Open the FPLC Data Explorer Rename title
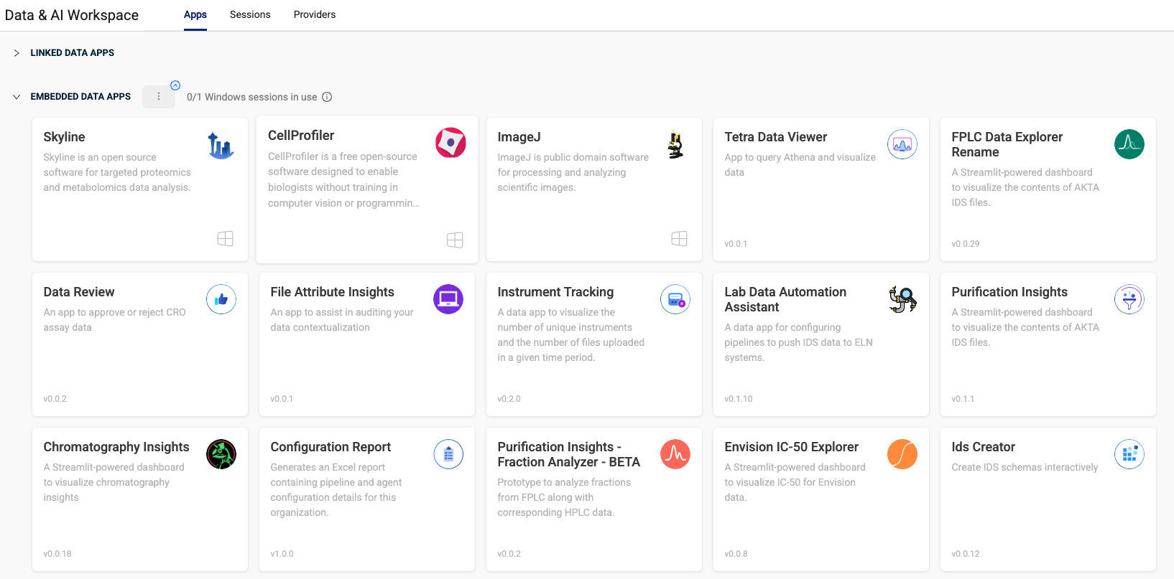 click(1007, 144)
